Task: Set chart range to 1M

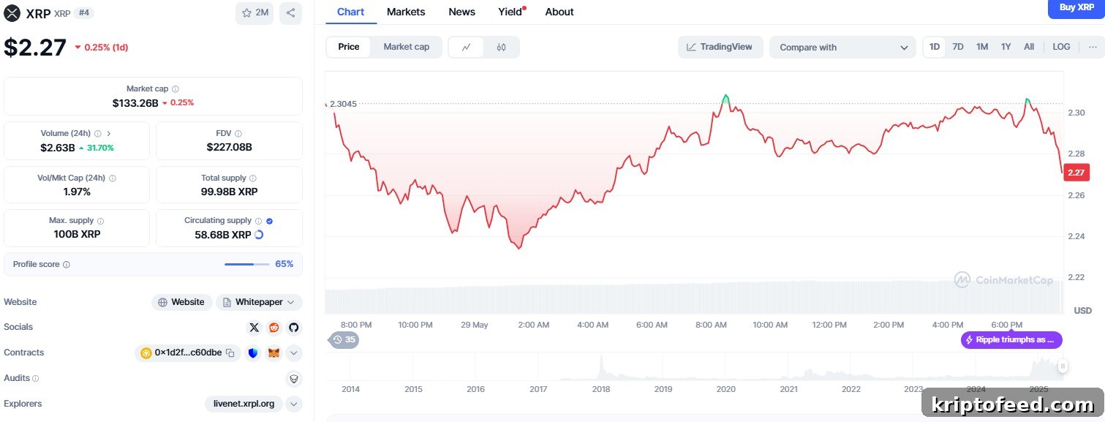Action: 982,47
